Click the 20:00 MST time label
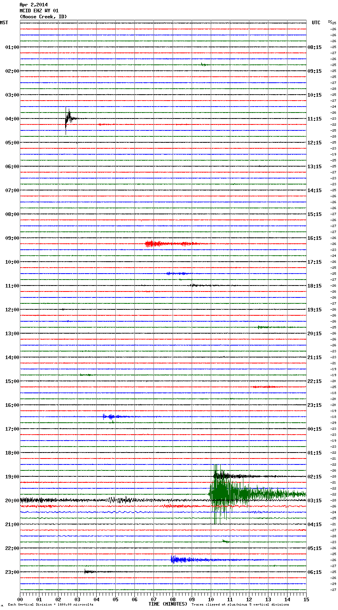 (12, 501)
